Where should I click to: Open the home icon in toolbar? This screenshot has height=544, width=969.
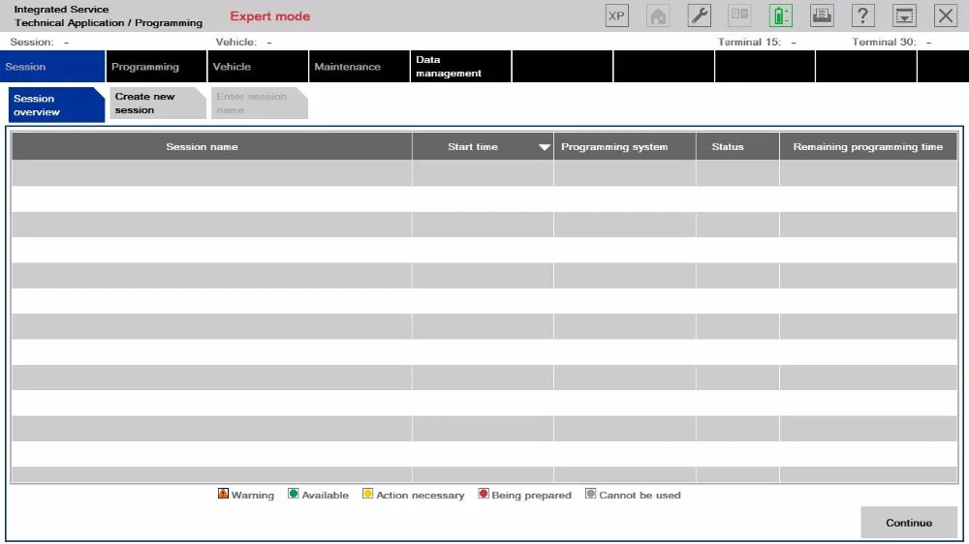pos(658,16)
